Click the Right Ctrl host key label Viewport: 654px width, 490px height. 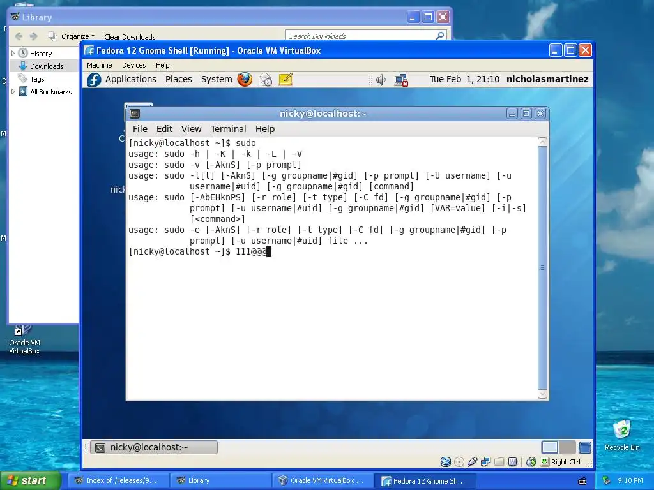[x=566, y=462]
